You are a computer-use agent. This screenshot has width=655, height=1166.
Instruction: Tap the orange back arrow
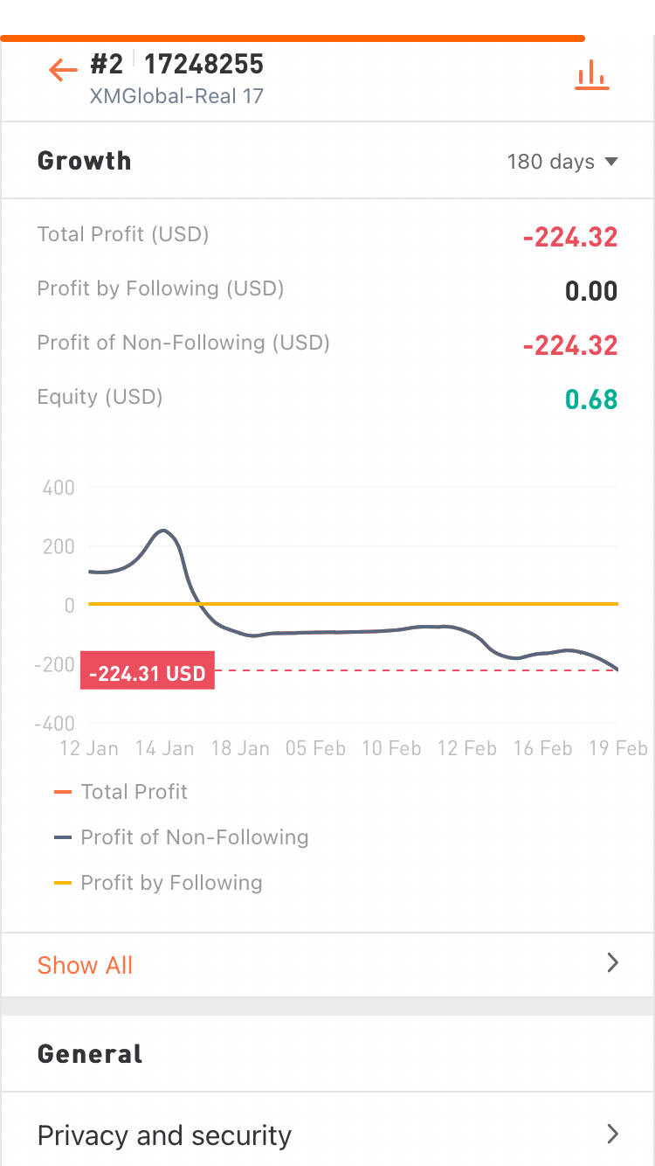coord(63,70)
